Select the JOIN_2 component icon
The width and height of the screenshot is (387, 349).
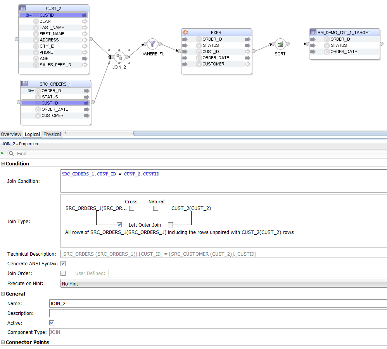tap(119, 57)
